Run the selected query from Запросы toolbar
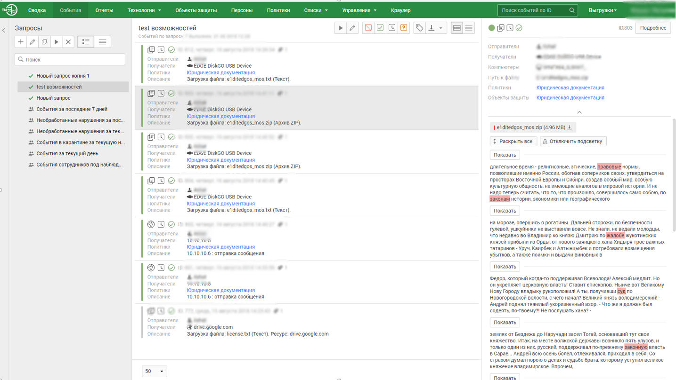The height and width of the screenshot is (380, 676). coord(57,42)
